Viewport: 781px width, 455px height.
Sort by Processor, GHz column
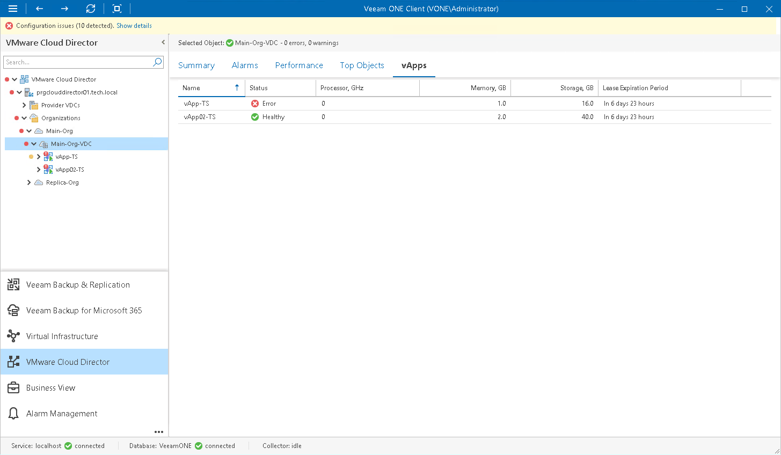click(368, 88)
